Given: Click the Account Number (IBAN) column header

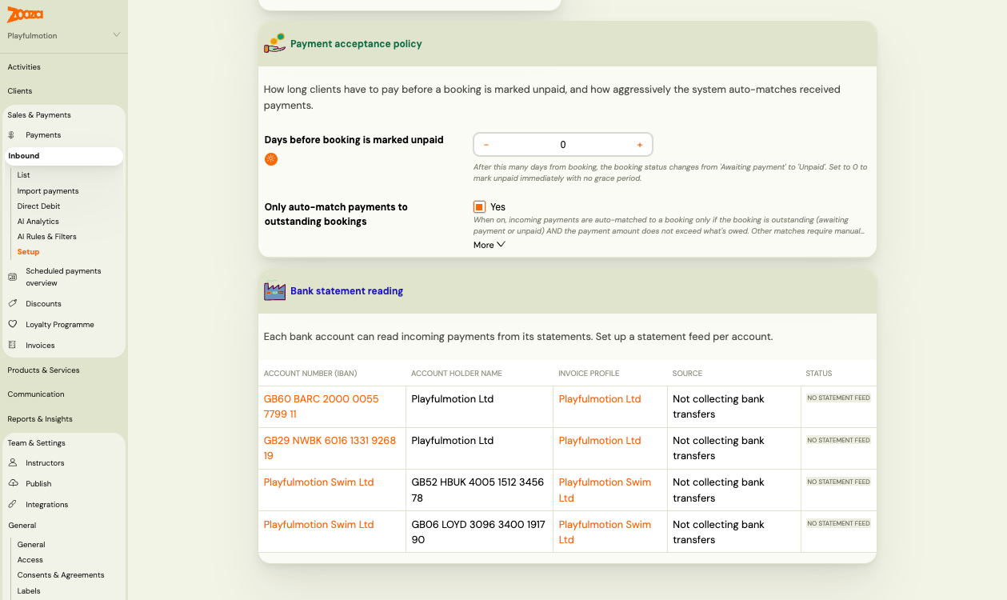Looking at the screenshot, I should coord(310,374).
